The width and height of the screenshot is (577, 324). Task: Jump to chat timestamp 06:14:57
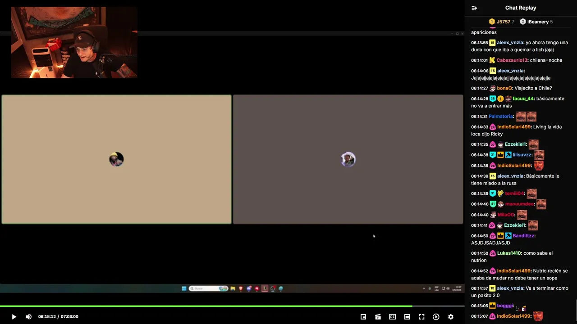pyautogui.click(x=480, y=288)
